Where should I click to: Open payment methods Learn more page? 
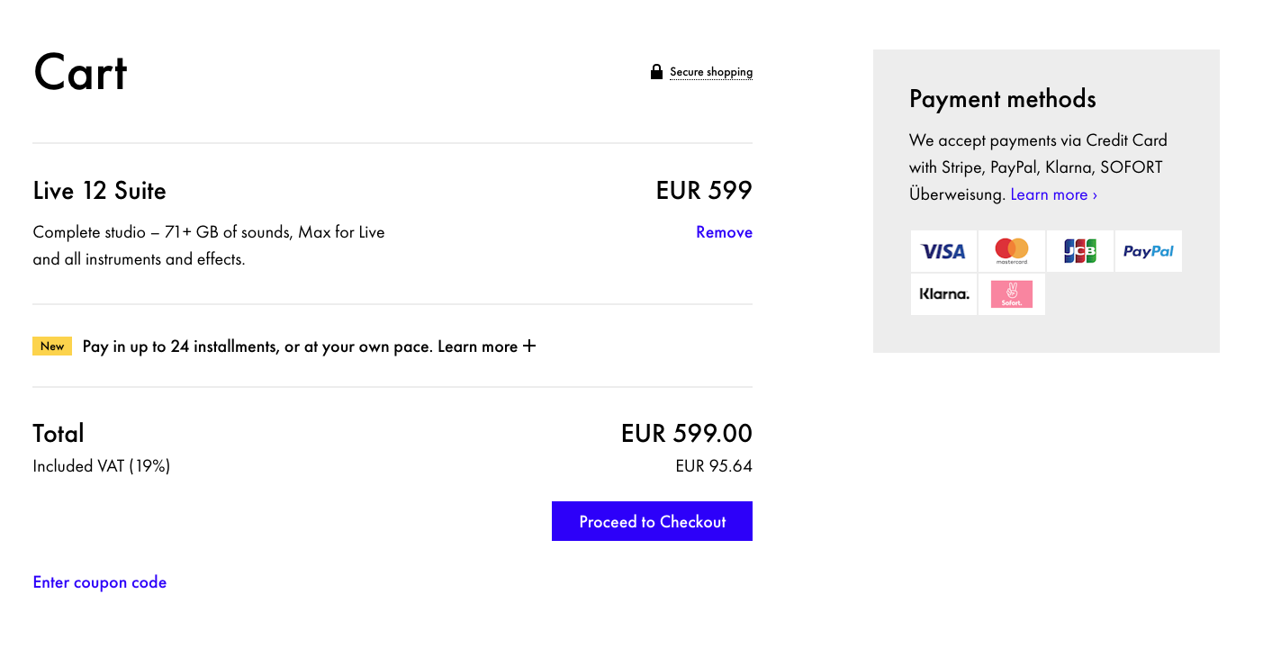tap(1053, 193)
